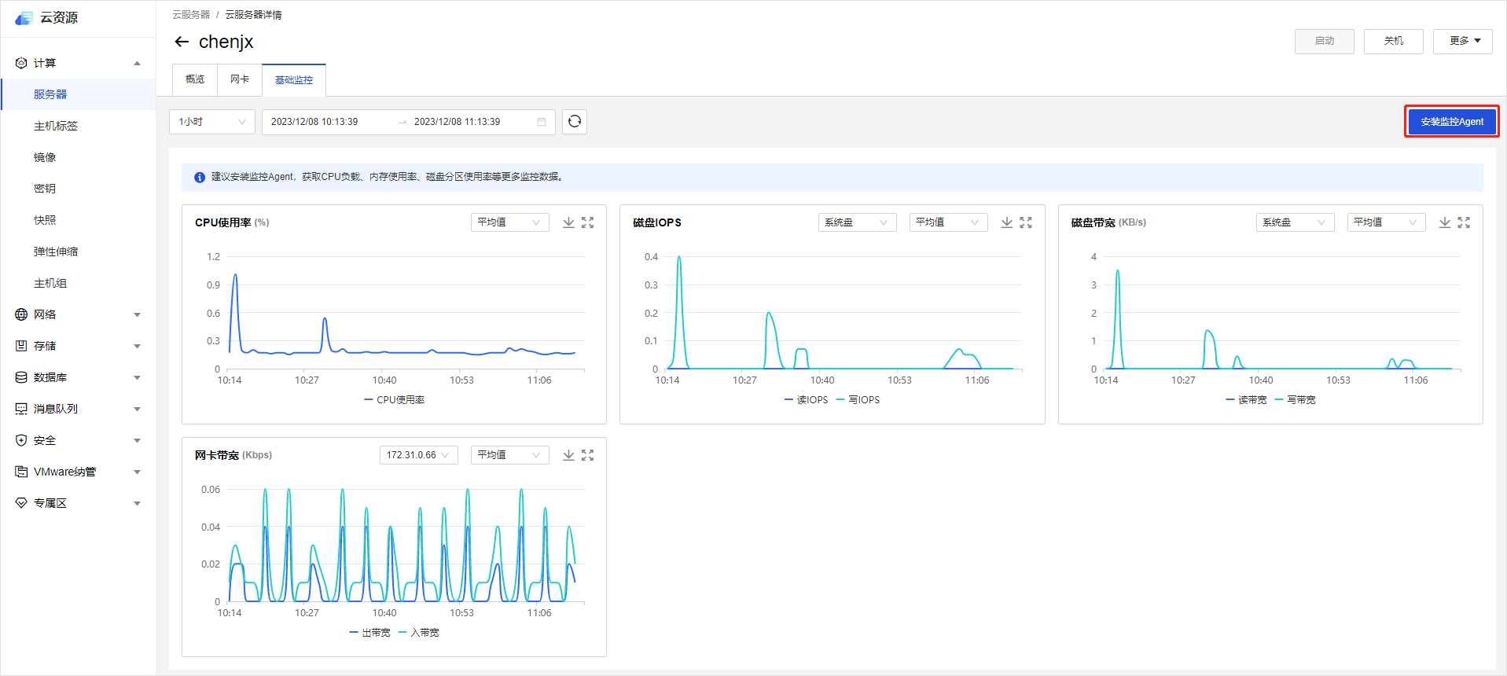Click the 数据库 icon in sidebar
Image resolution: width=1507 pixels, height=676 pixels.
tap(21, 377)
